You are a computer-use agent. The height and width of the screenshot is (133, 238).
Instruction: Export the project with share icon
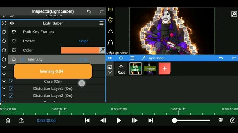tap(21, 120)
